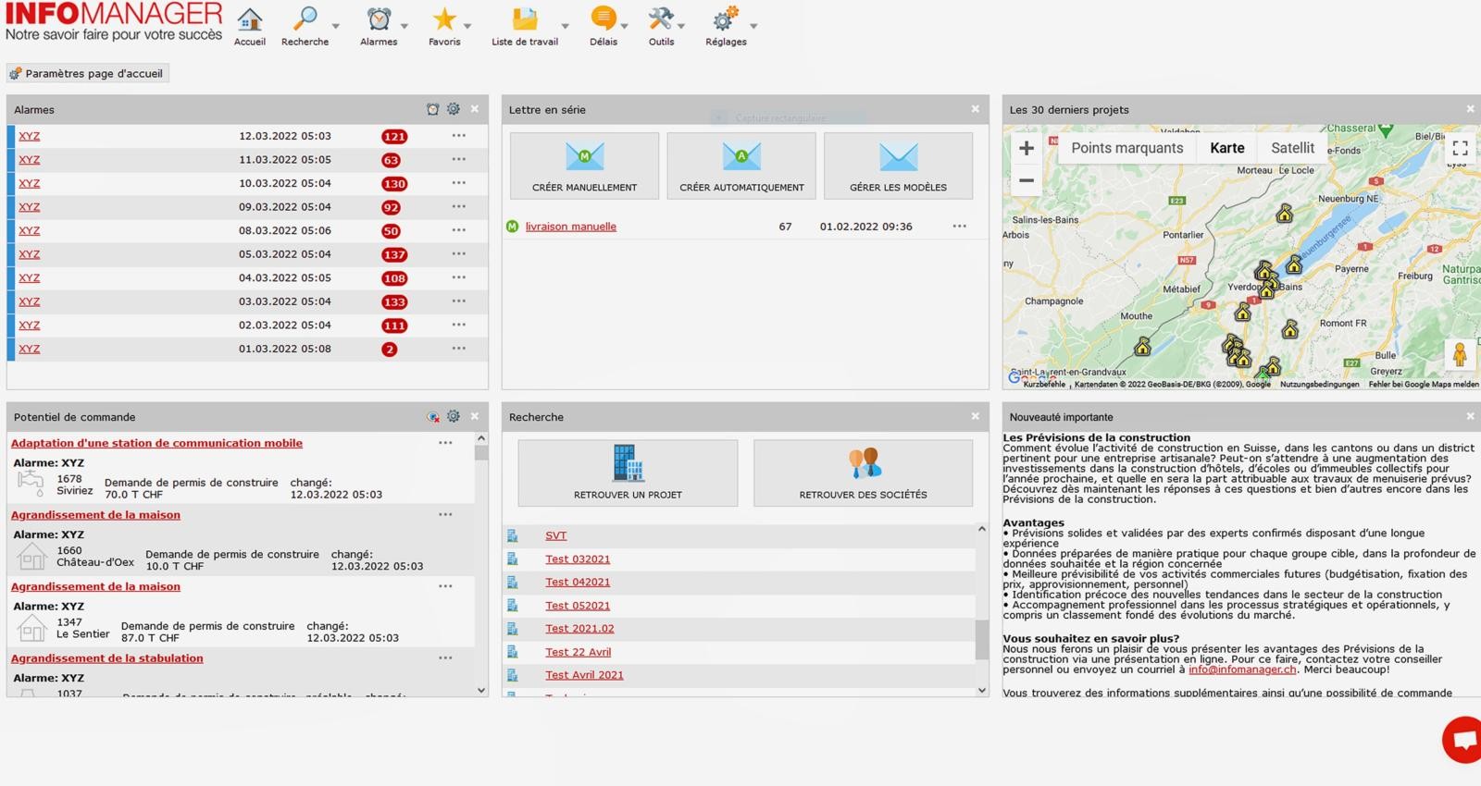
Task: Click house marker near Neuenburg NE
Action: click(x=1284, y=215)
